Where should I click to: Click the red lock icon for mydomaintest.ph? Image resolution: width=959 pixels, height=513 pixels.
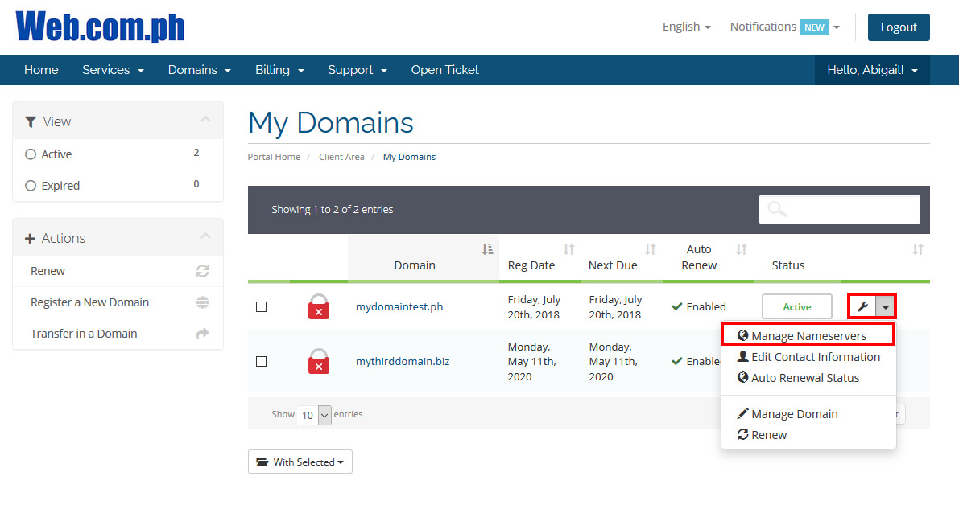[x=319, y=306]
